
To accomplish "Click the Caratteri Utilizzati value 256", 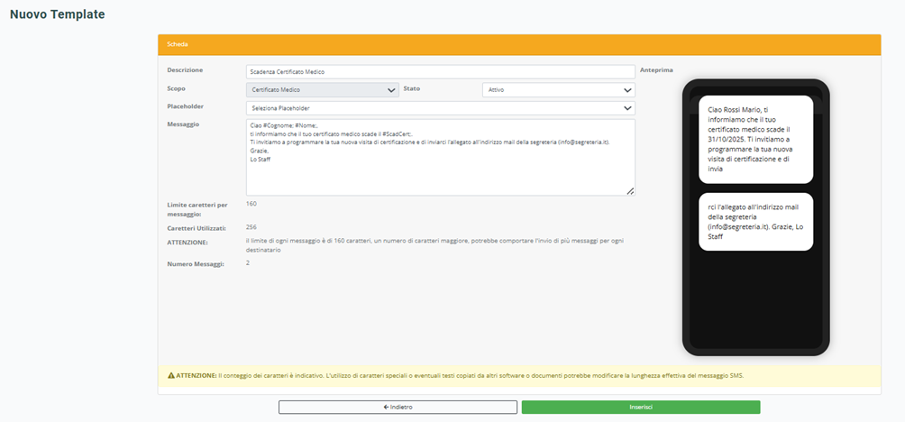I will point(251,227).
